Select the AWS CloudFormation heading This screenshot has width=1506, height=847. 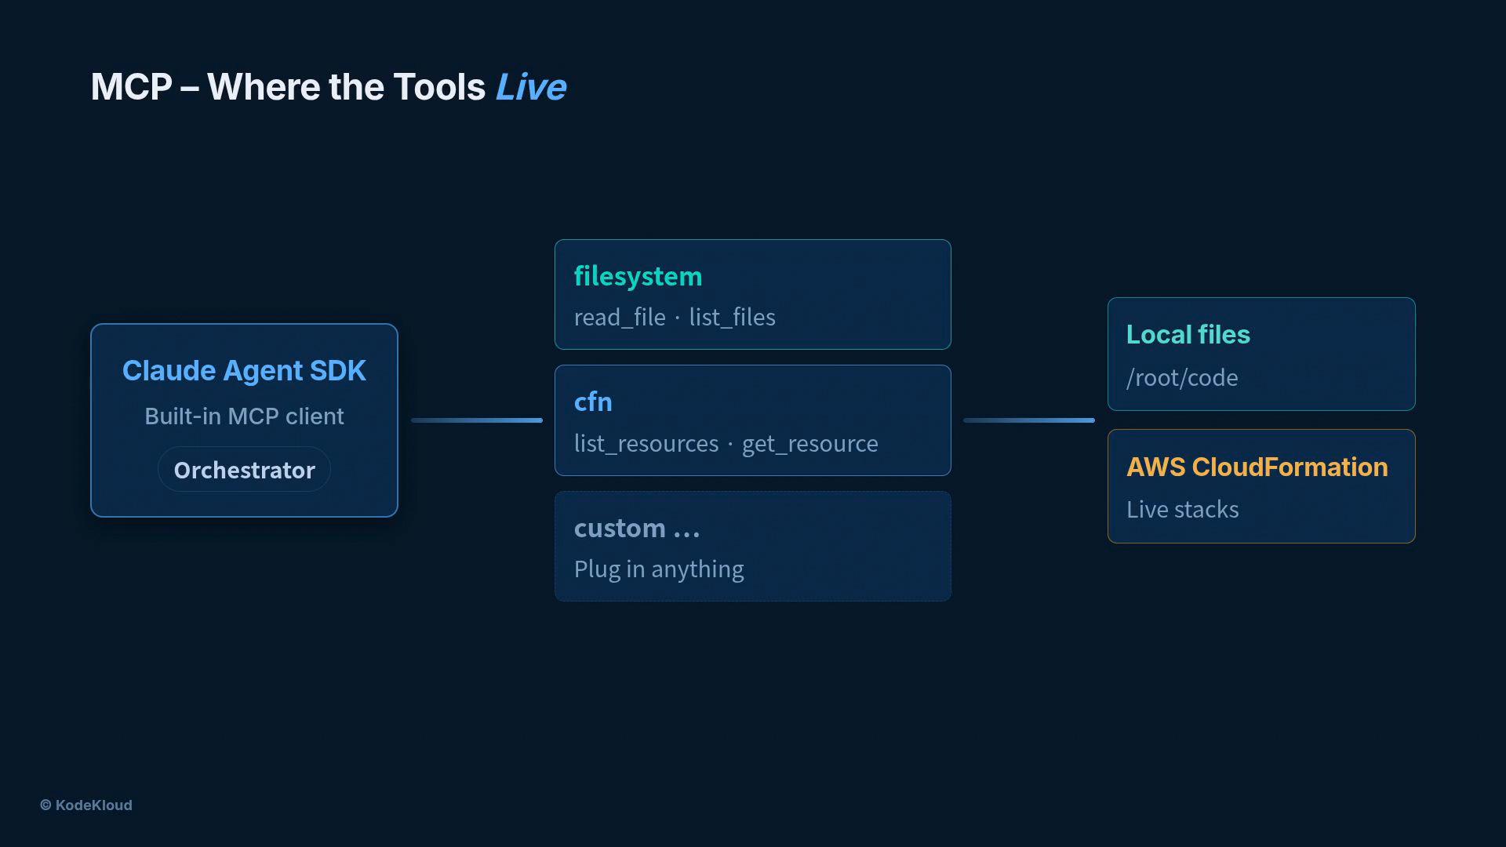pyautogui.click(x=1257, y=467)
